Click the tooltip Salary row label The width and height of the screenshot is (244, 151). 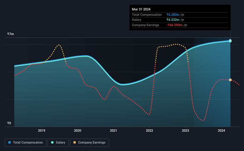click(137, 20)
